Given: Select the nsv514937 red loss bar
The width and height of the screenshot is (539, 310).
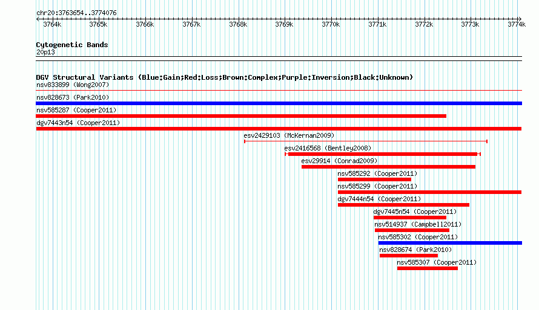Looking at the screenshot, I should (x=412, y=230).
